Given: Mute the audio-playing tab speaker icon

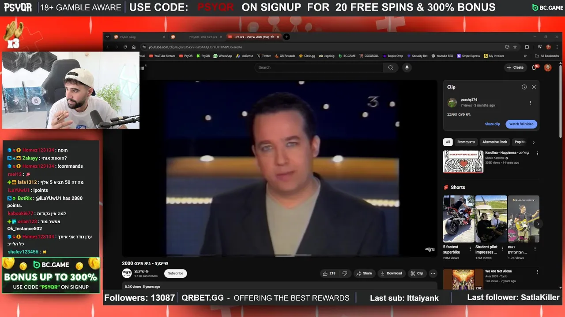Looking at the screenshot, I should [x=272, y=37].
